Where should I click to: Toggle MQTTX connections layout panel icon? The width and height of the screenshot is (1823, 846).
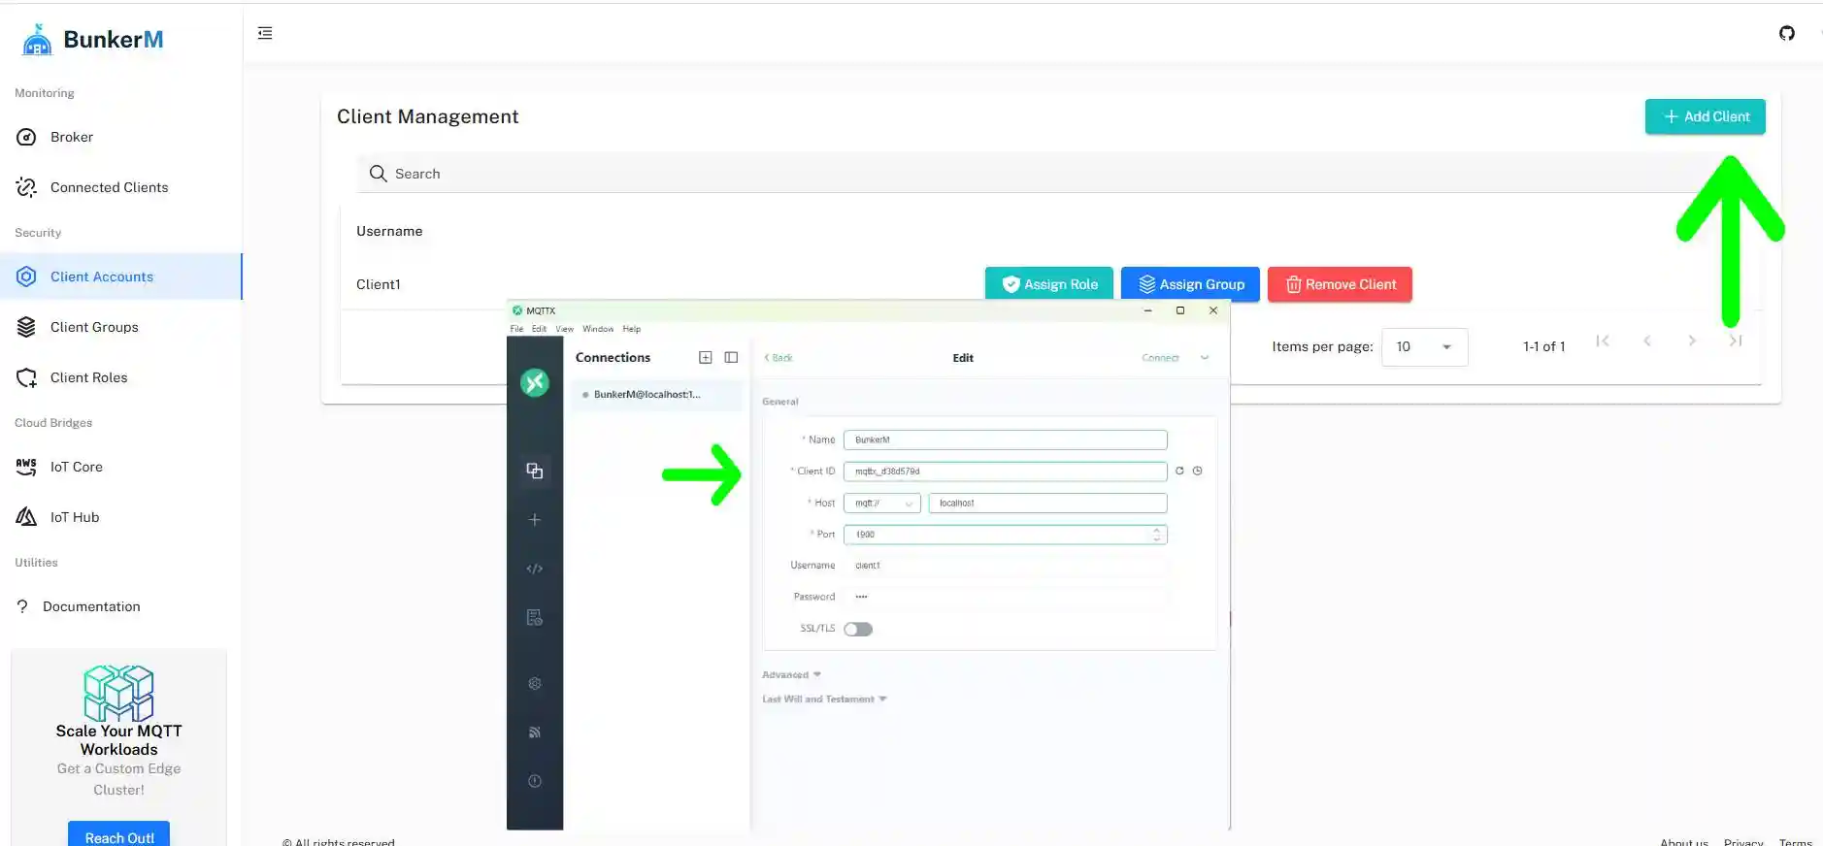click(x=731, y=357)
